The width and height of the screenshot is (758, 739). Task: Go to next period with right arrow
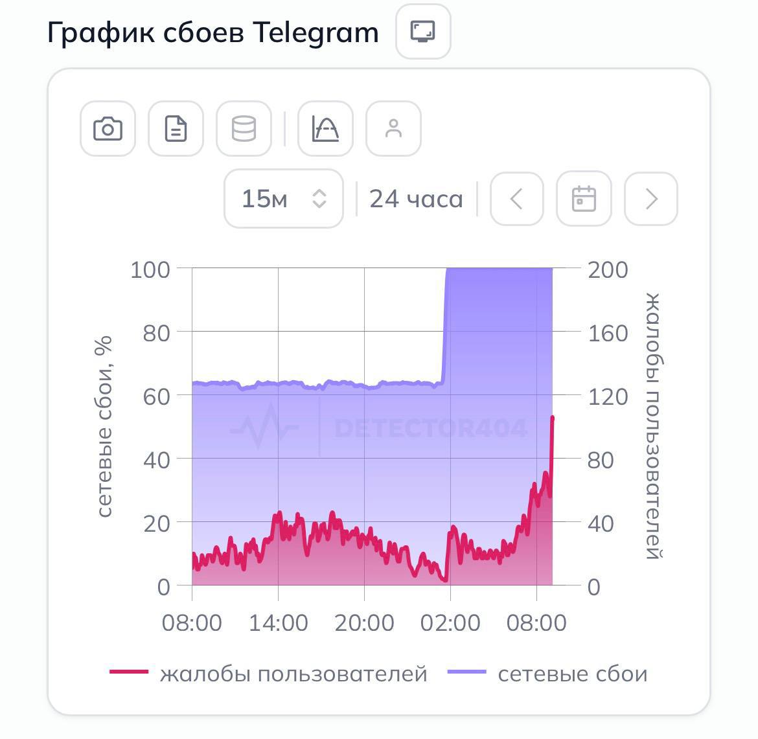click(x=651, y=199)
